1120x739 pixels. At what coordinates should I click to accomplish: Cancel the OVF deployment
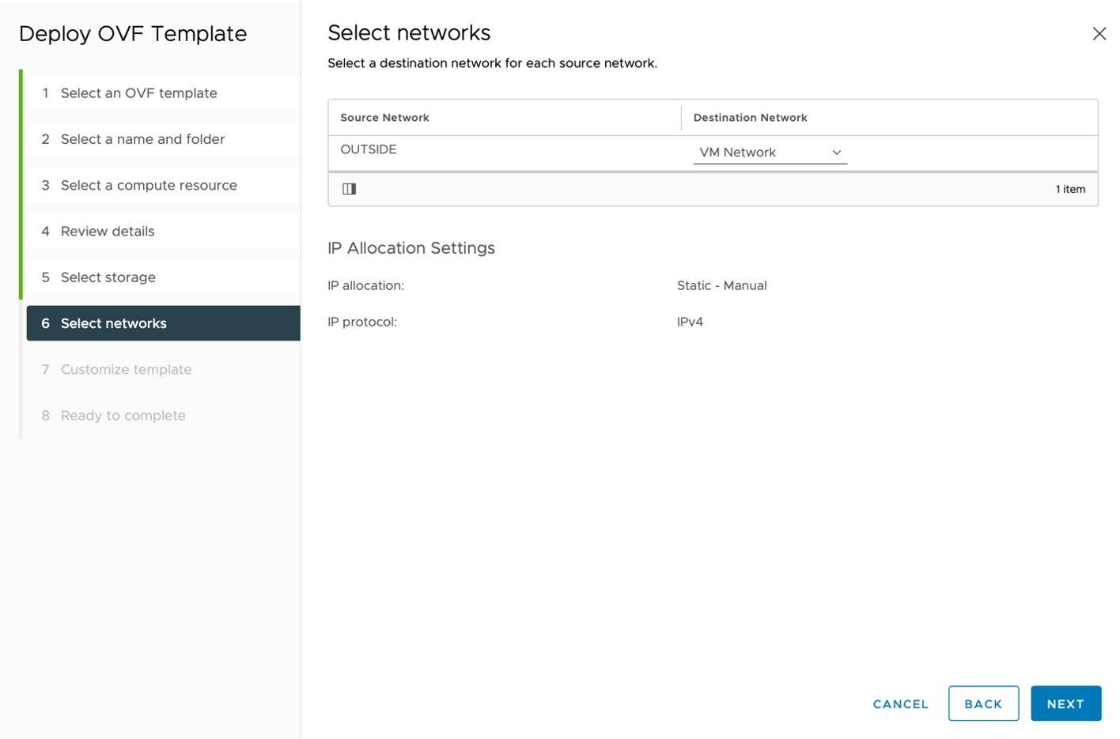coord(899,703)
